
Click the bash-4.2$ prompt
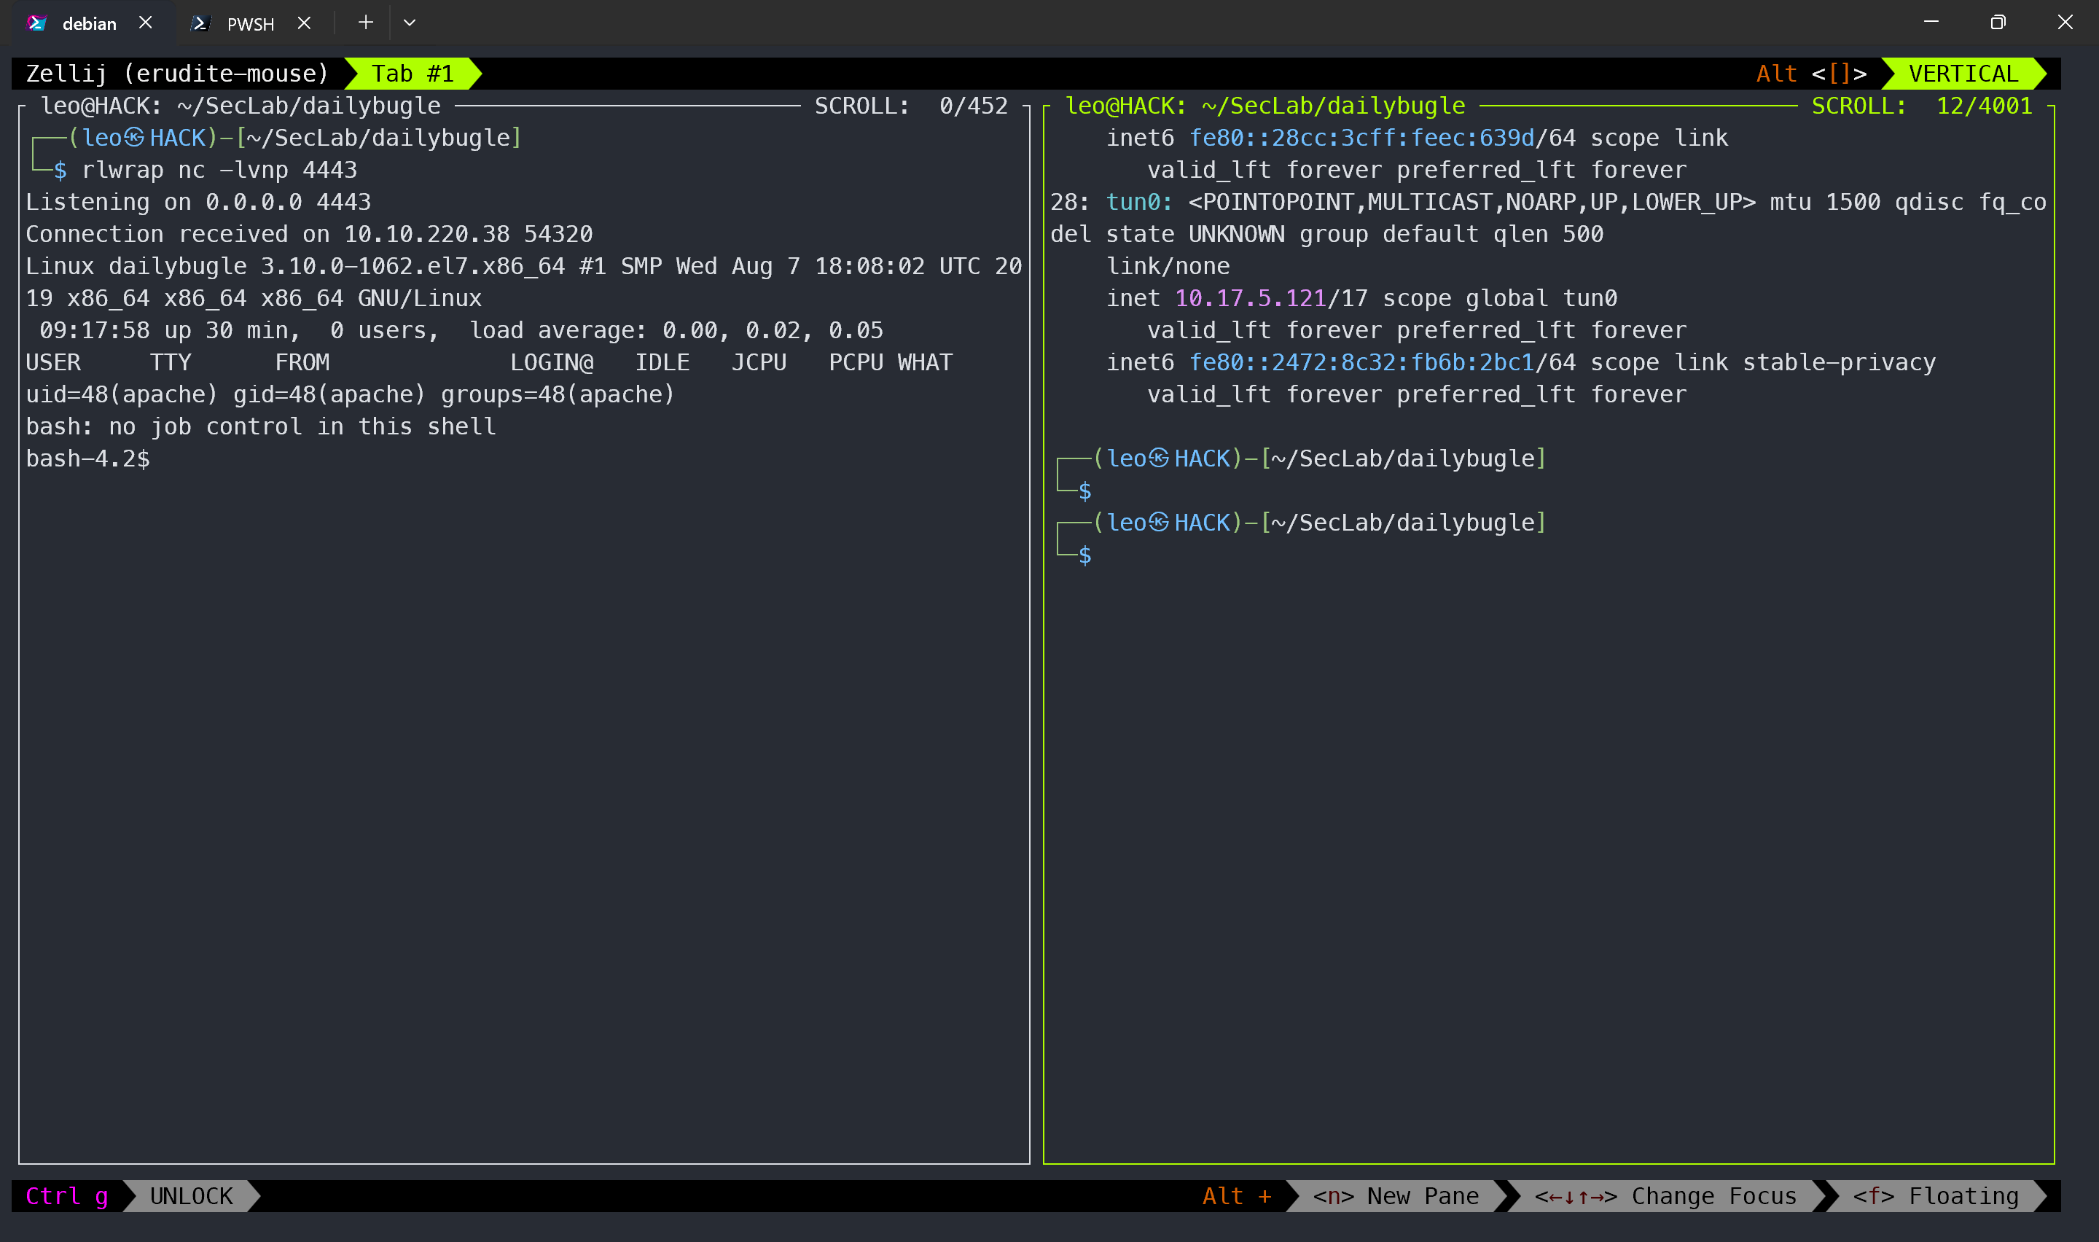coord(88,458)
